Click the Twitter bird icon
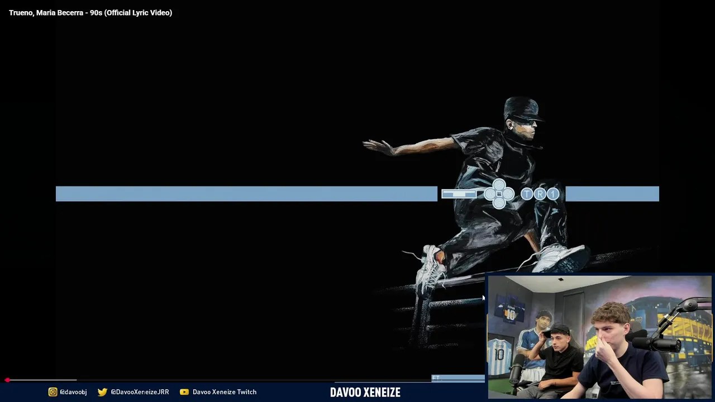This screenshot has width=715, height=402. click(102, 392)
